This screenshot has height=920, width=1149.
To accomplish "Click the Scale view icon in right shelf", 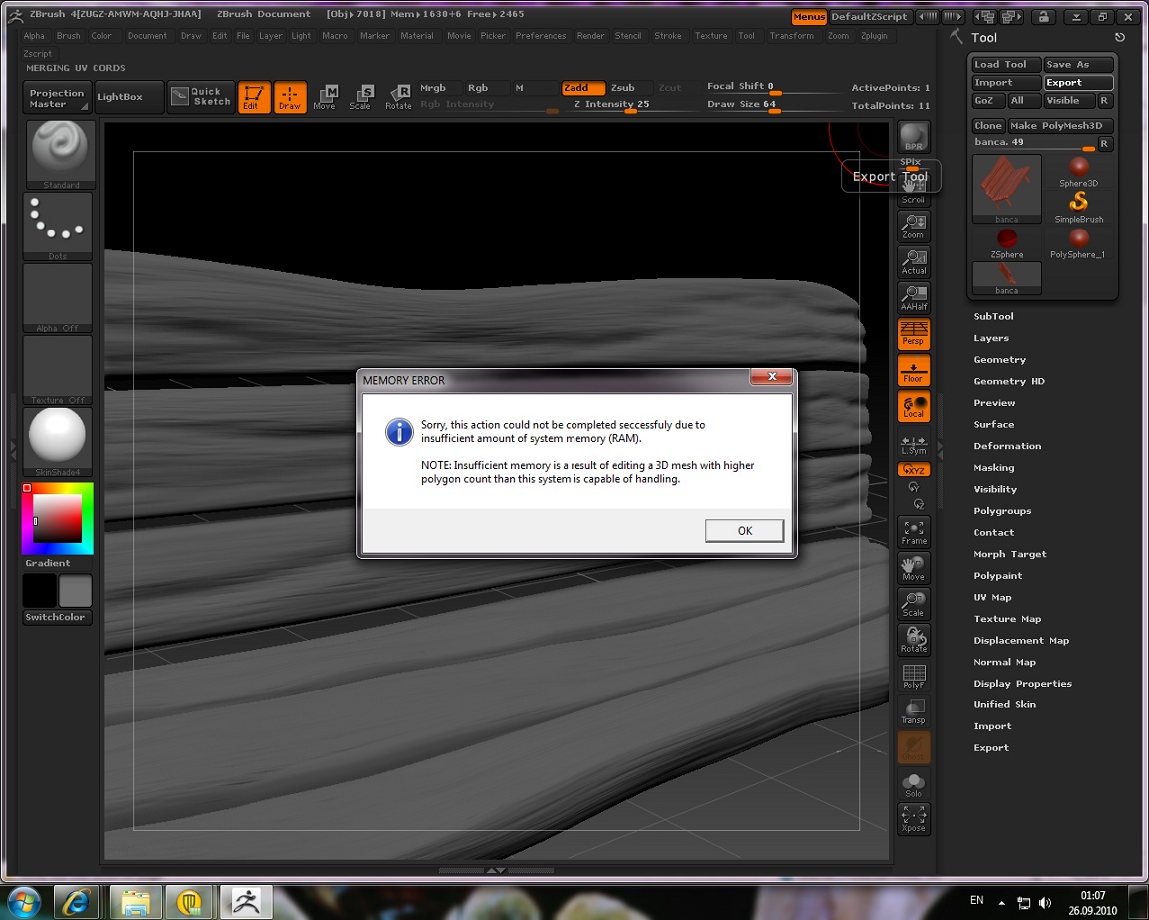I will [913, 604].
